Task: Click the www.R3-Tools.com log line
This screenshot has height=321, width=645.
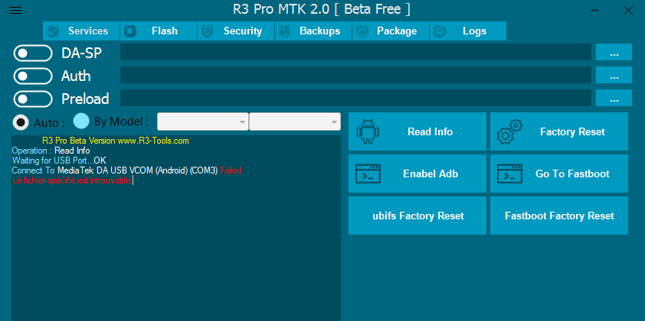Action: click(116, 141)
